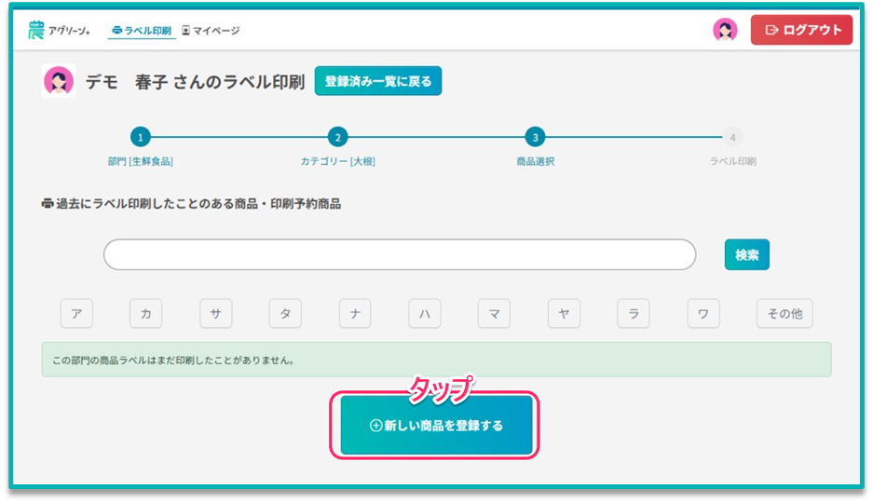Select step 4 ラベル印刷 circle
This screenshot has height=503, width=873.
point(732,137)
